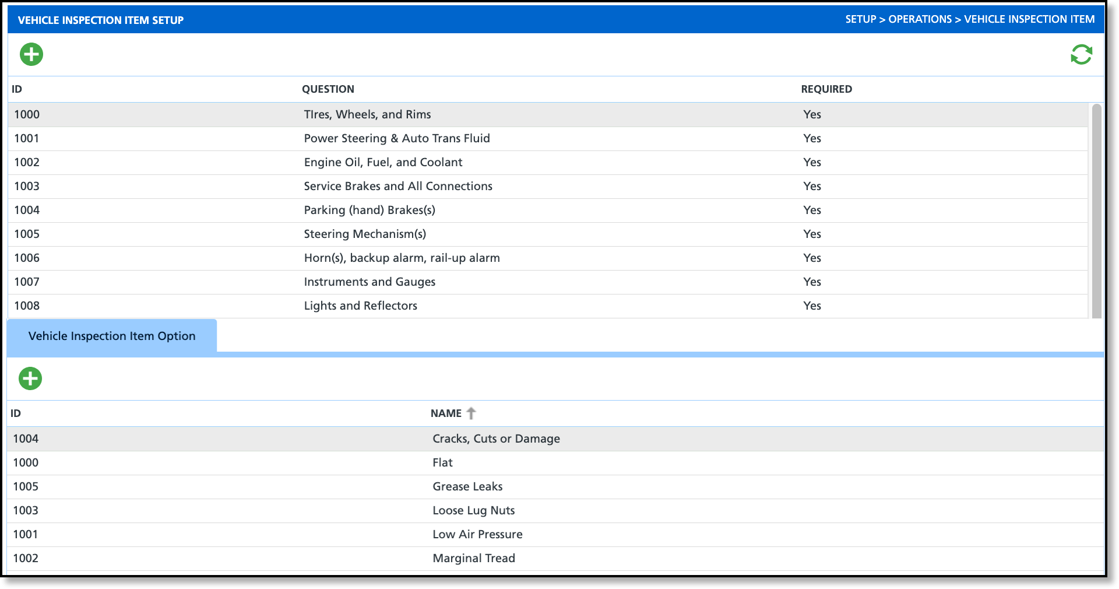
Task: Click the SETUP breadcrumb link
Action: (x=861, y=19)
